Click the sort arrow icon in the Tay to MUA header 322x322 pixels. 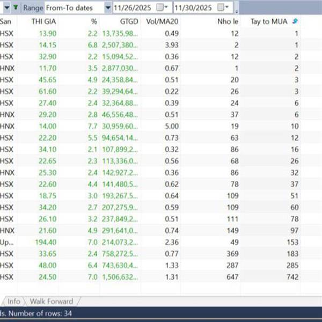(295, 21)
